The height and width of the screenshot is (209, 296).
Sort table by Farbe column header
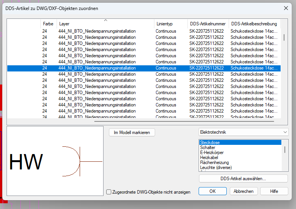pos(48,24)
